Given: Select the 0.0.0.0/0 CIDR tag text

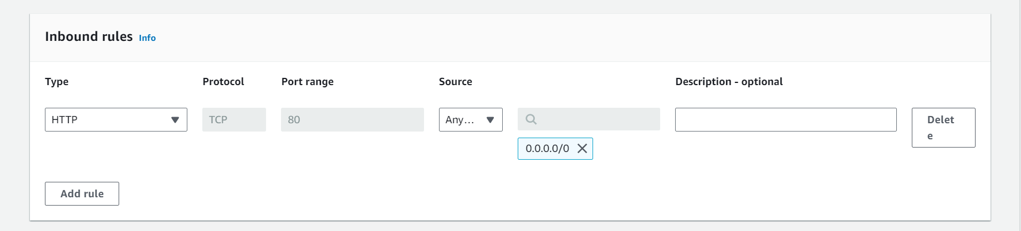Looking at the screenshot, I should [x=547, y=149].
